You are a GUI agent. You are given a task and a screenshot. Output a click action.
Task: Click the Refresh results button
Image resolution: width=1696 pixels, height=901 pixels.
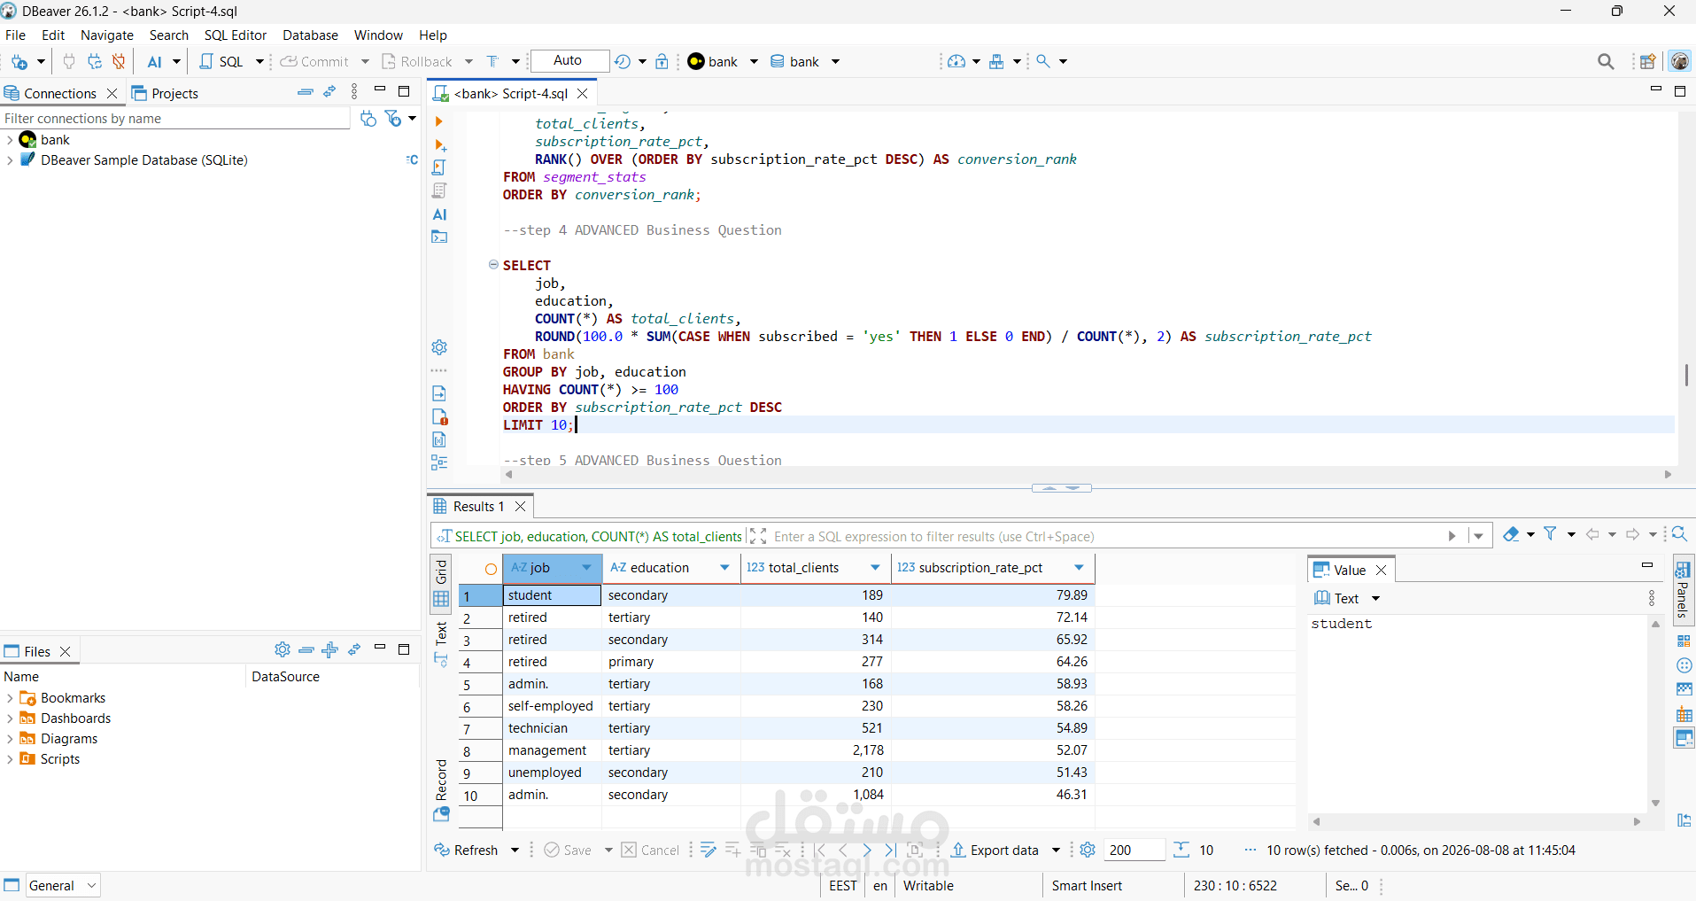point(467,851)
